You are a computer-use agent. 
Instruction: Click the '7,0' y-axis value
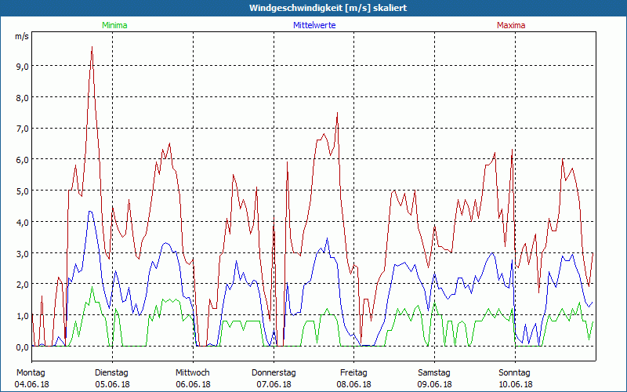pos(22,129)
